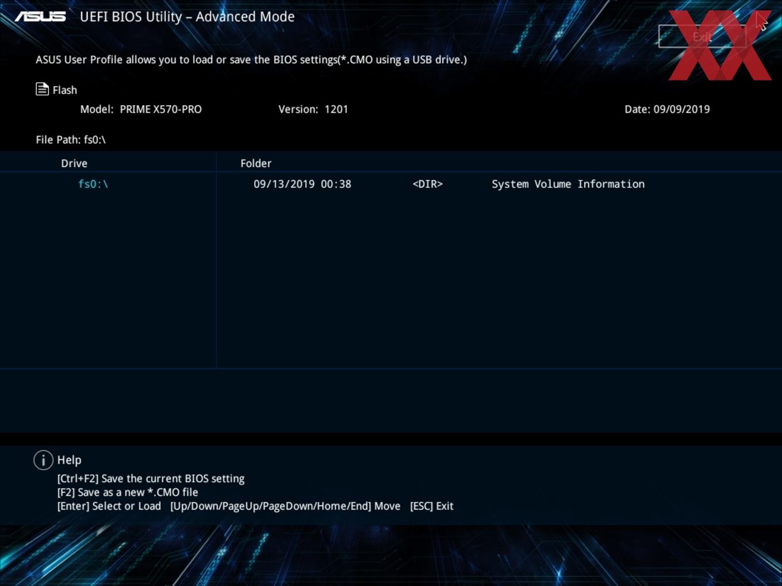Open the System Volume Information folder
Screen dimensions: 782x586
coord(568,184)
